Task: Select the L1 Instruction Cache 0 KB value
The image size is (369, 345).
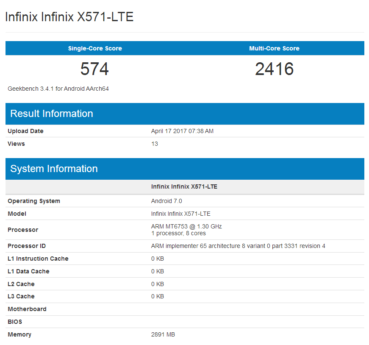Action: [x=158, y=259]
